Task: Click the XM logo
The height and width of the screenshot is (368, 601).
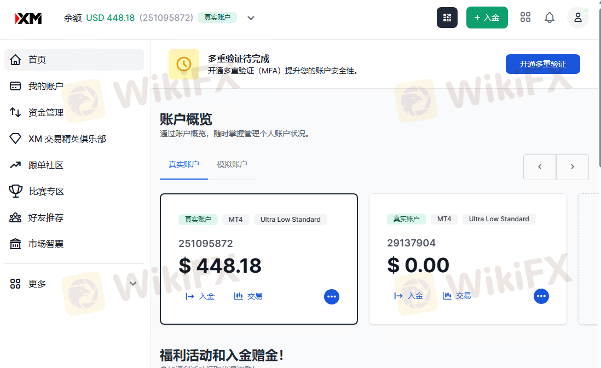Action: click(x=28, y=18)
